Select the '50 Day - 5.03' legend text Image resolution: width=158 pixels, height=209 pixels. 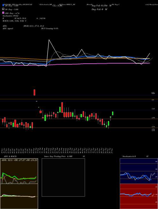(12, 9)
